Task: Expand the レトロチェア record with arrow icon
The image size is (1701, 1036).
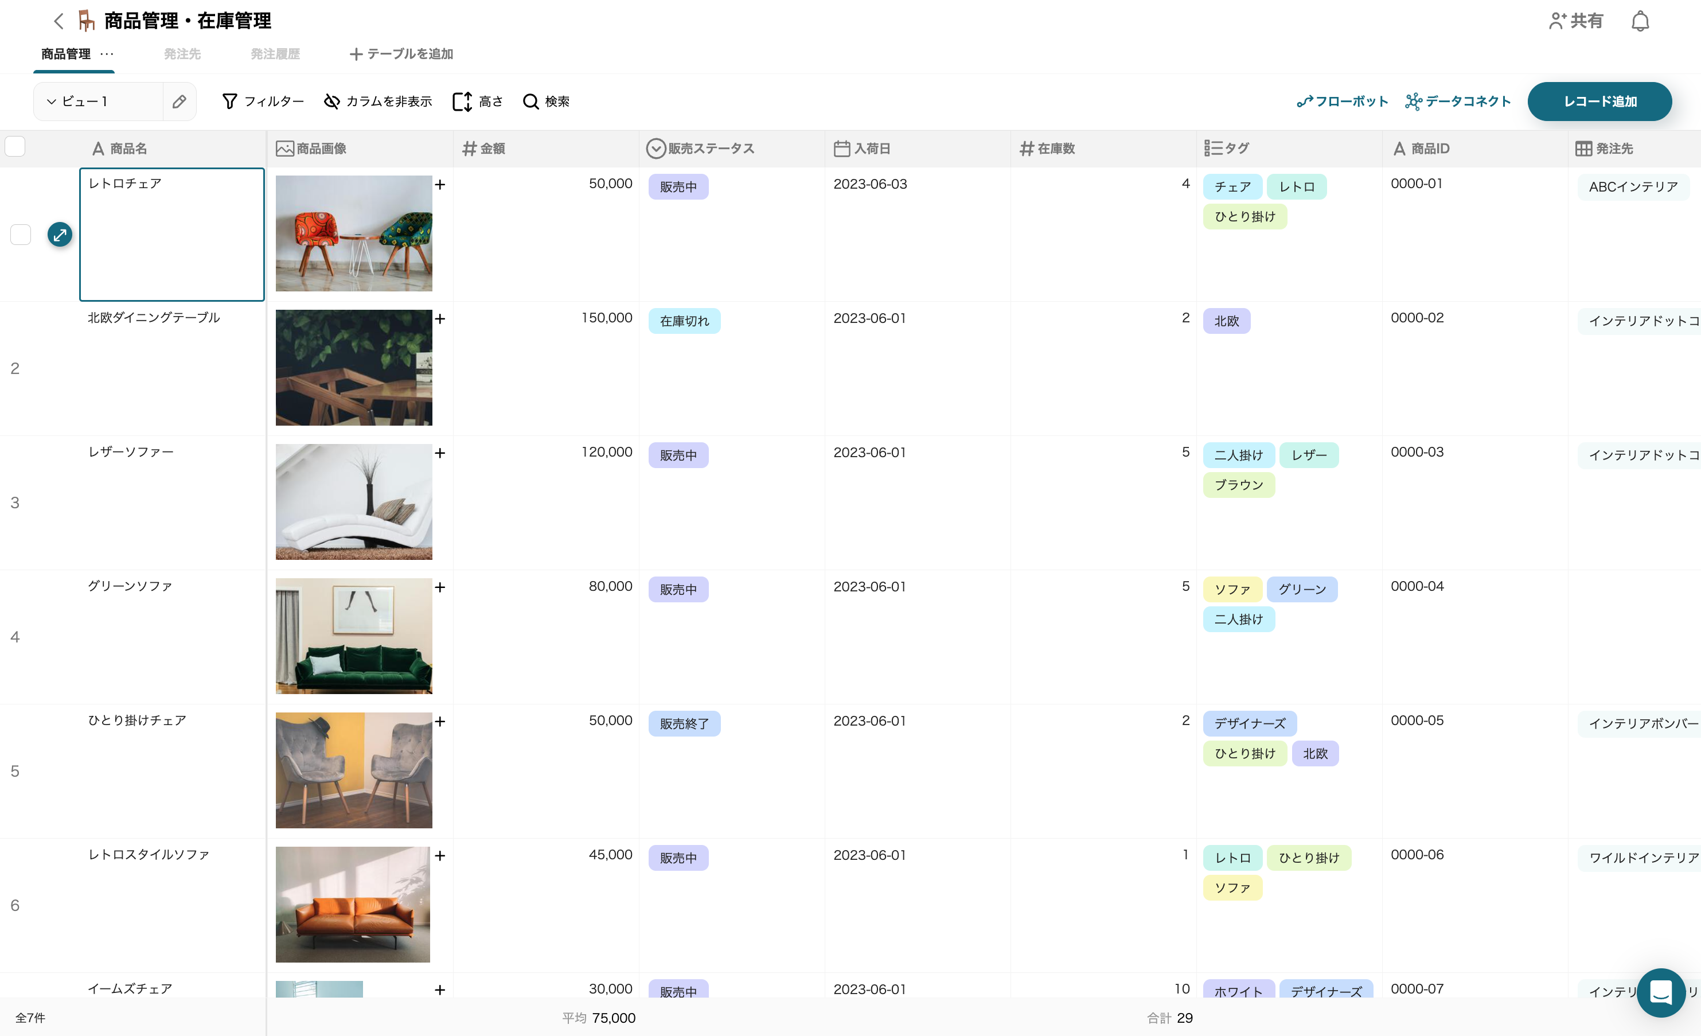Action: pos(60,235)
